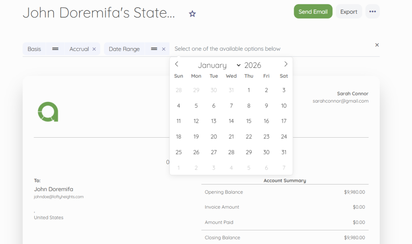
Task: Click the Send Email button
Action: tap(313, 12)
